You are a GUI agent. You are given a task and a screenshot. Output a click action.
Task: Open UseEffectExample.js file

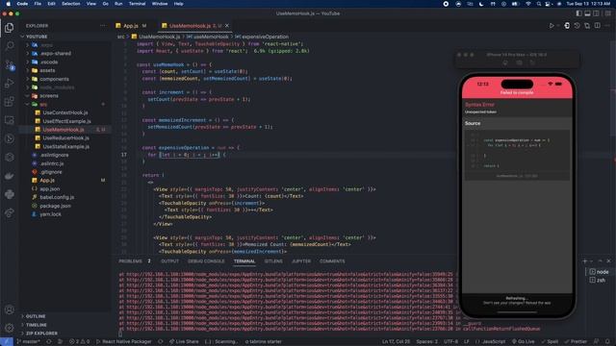[65, 121]
